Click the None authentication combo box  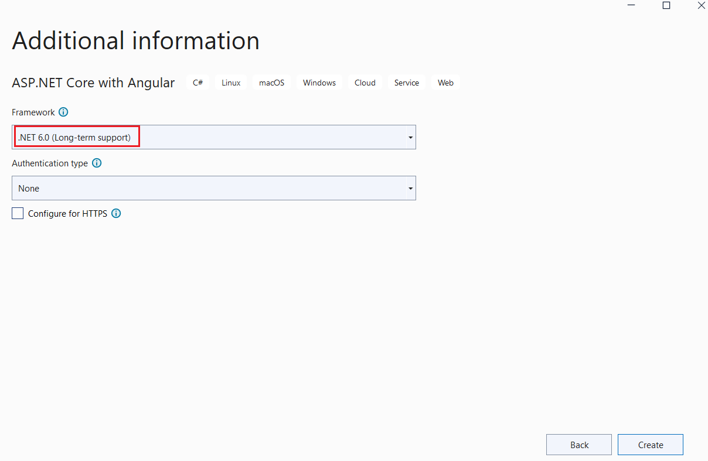[211, 189]
